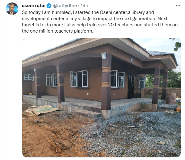Viewport: 185px width, 160px height.
Task: Click the cement sack on the ground
Action: coord(42,110)
